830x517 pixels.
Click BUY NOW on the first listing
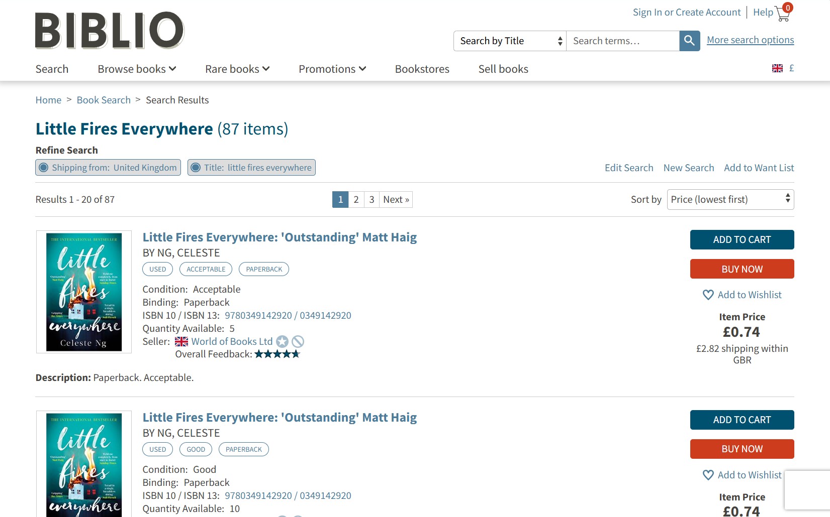[742, 269]
